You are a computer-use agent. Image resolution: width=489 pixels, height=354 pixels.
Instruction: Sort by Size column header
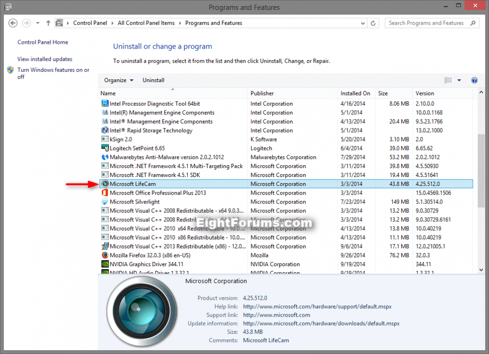pyautogui.click(x=394, y=93)
